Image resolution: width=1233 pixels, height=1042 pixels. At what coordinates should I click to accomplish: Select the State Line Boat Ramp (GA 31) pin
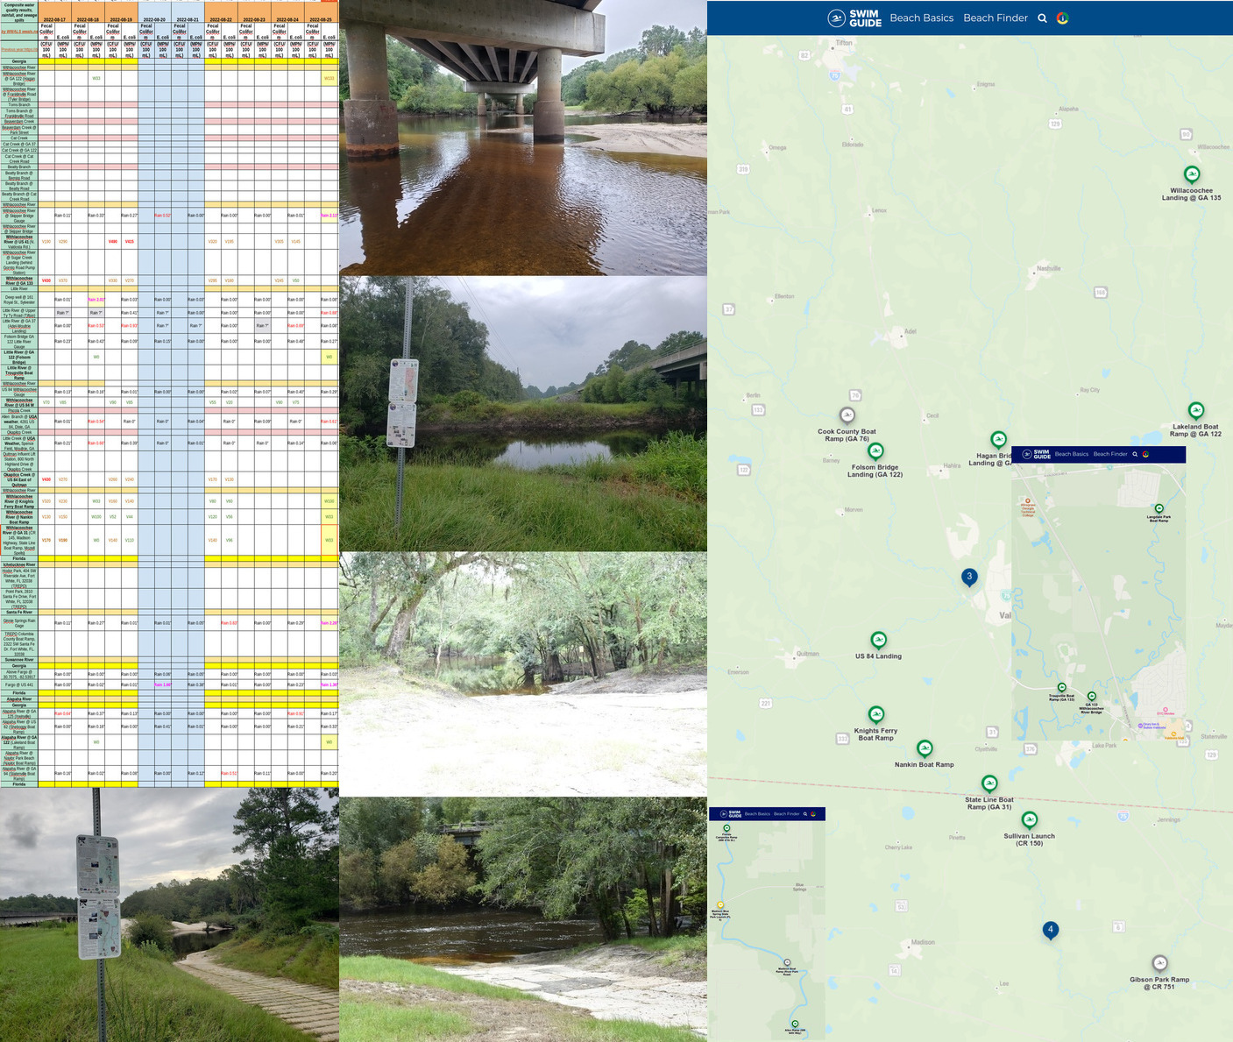(x=989, y=783)
